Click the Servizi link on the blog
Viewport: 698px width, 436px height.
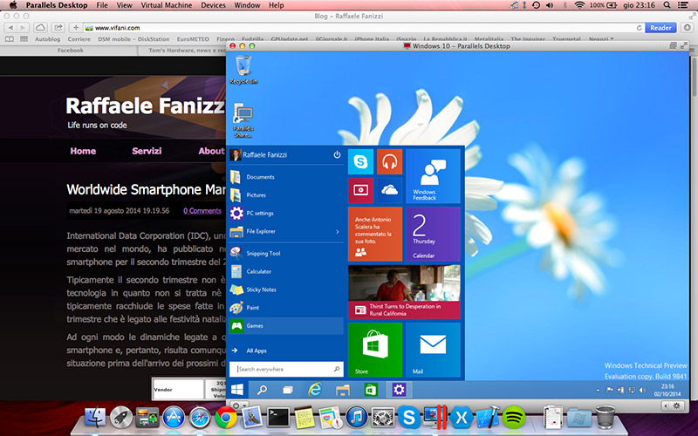point(147,151)
